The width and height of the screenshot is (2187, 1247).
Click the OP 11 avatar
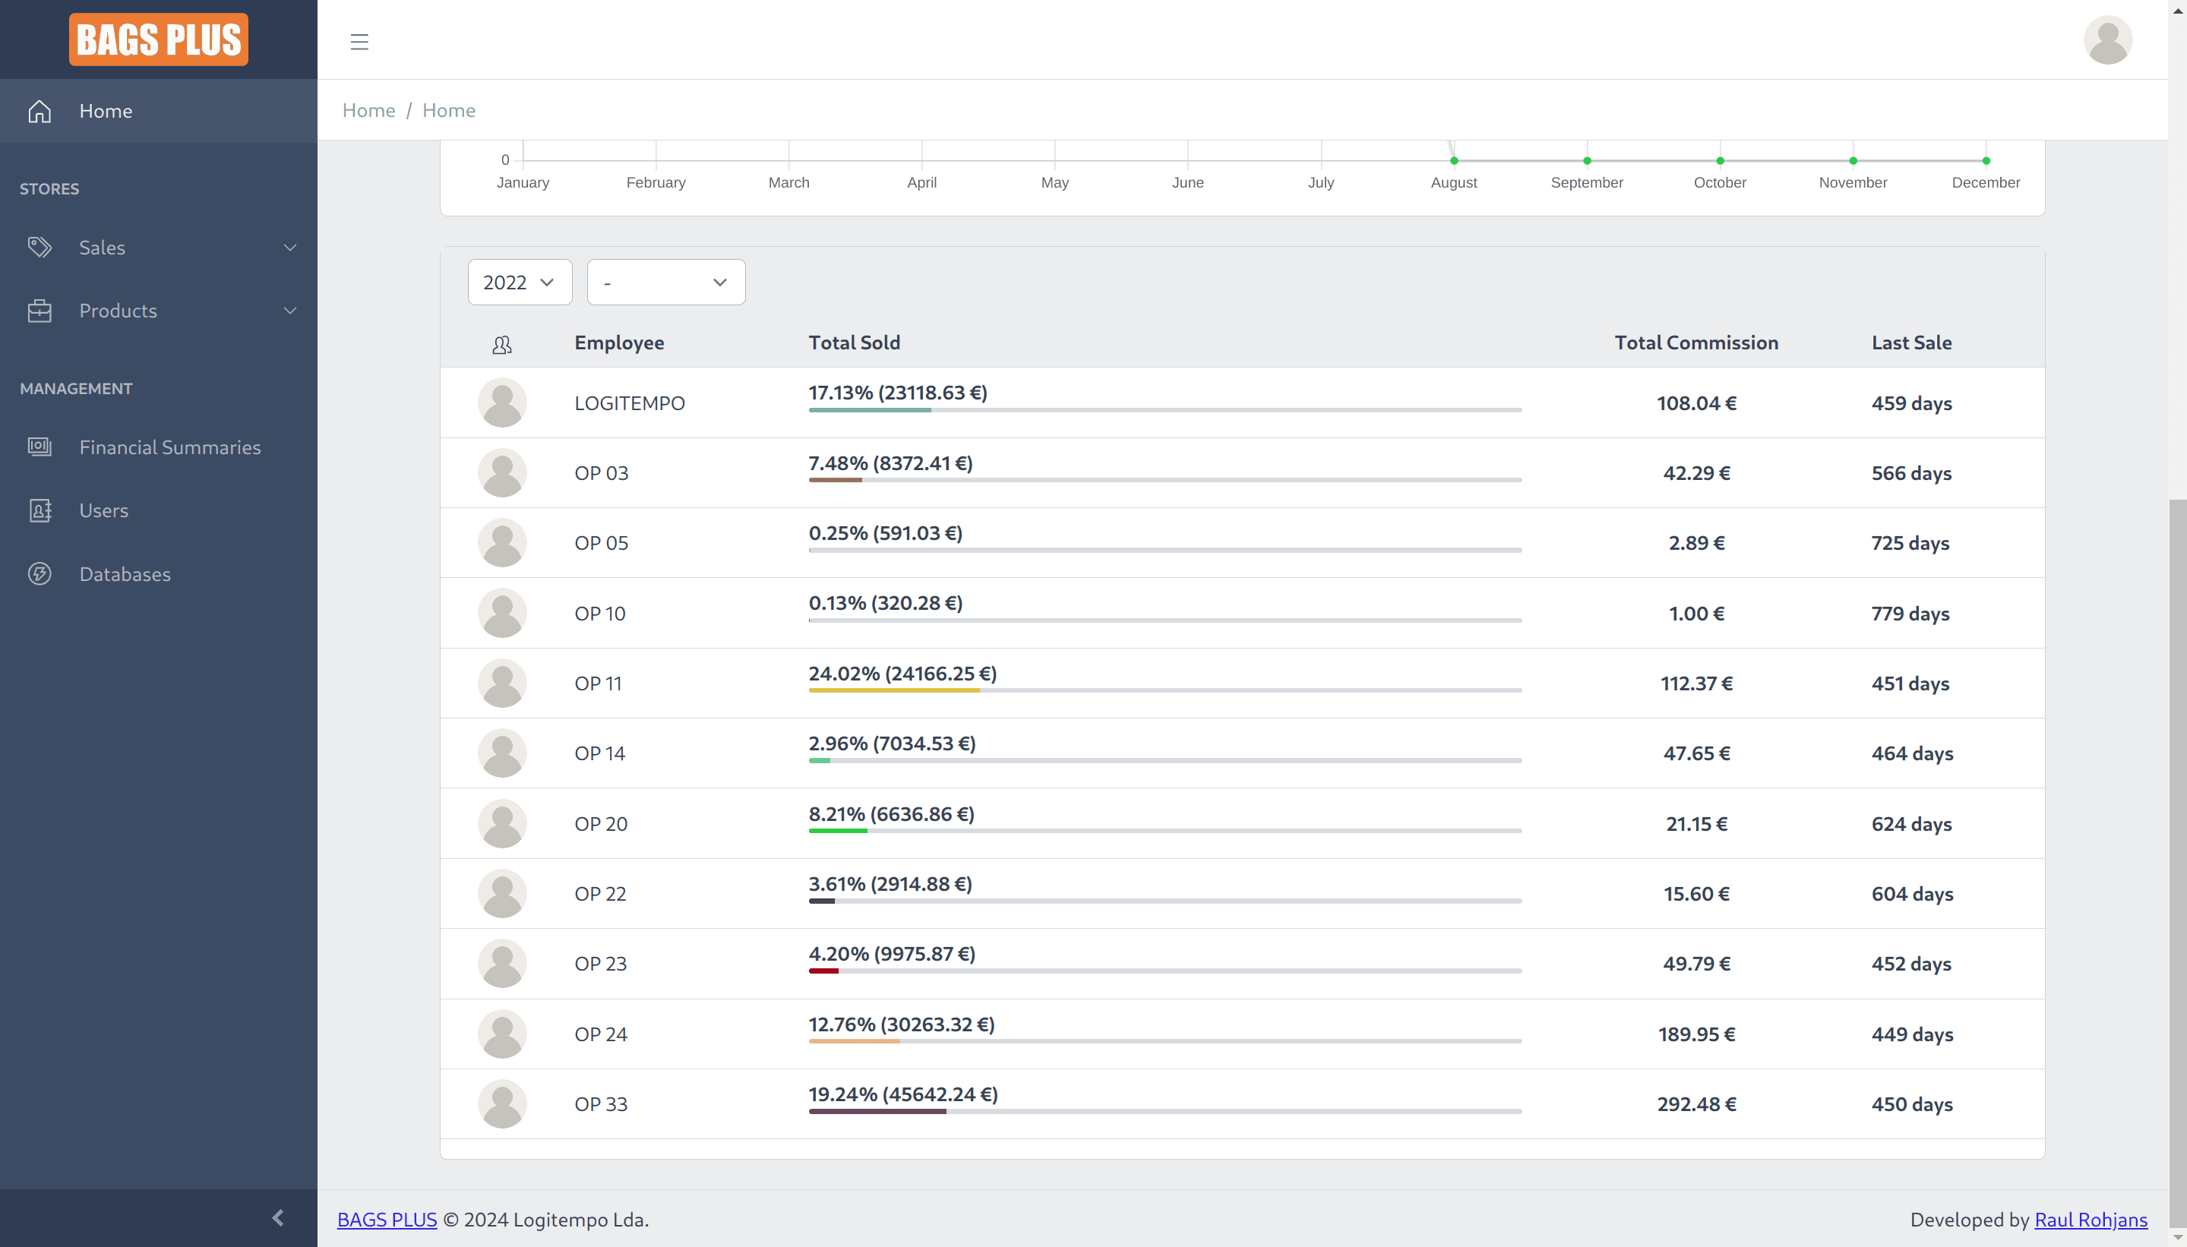(x=502, y=683)
